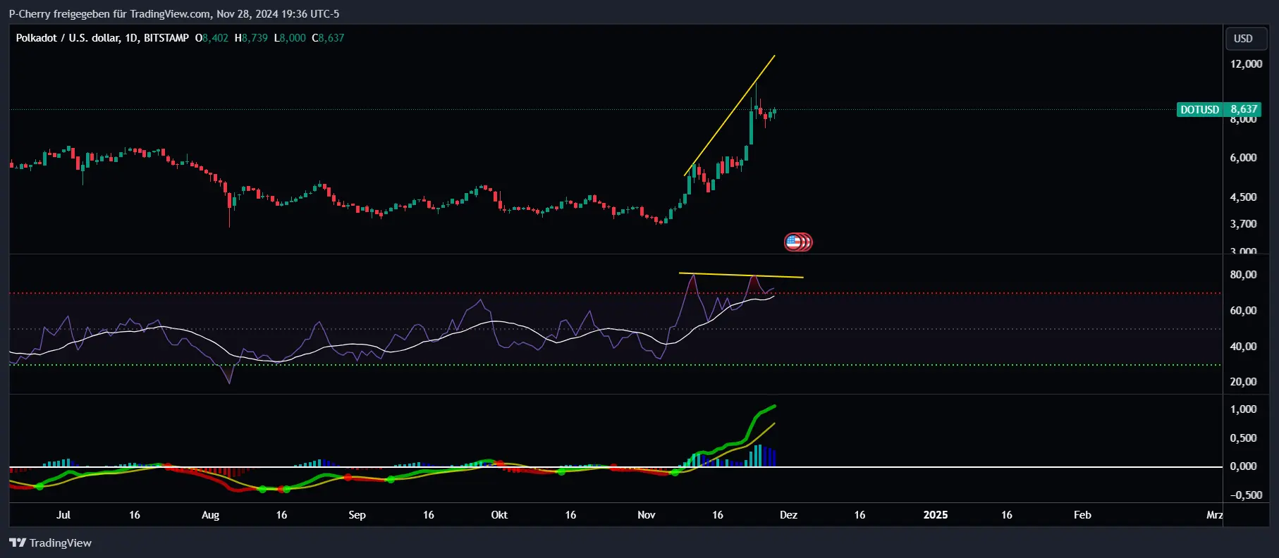Click the 2025 label on time axis
The height and width of the screenshot is (558, 1279).
pyautogui.click(x=936, y=515)
